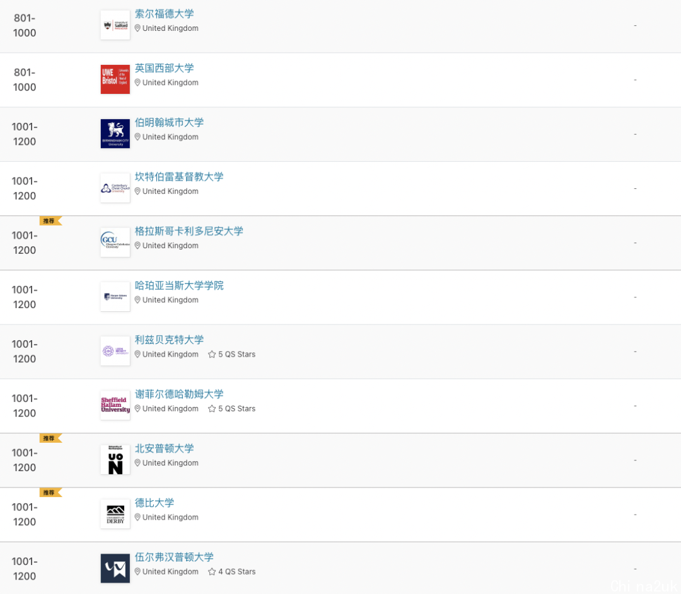
Task: Click the location pin under 谢菲尔德哈勒姆大学
Action: [137, 408]
